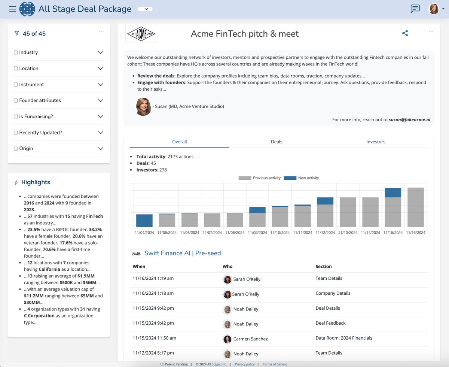This screenshot has height=367, width=449.
Task: Toggle the Industry filter checkbox
Action: 16,52
